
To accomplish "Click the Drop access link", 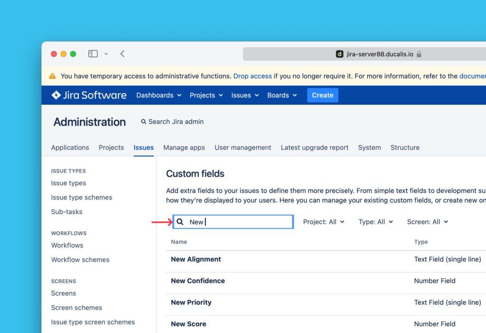I will [252, 76].
